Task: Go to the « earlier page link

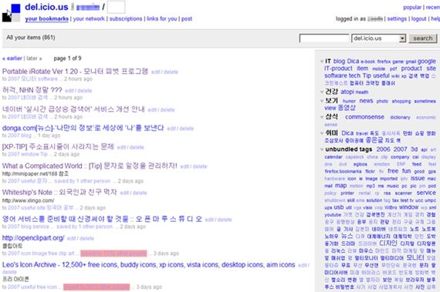Action: 12,59
